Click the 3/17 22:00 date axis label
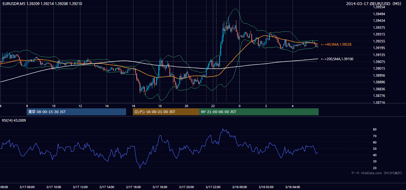This screenshot has height=190, width=406. (x=213, y=187)
